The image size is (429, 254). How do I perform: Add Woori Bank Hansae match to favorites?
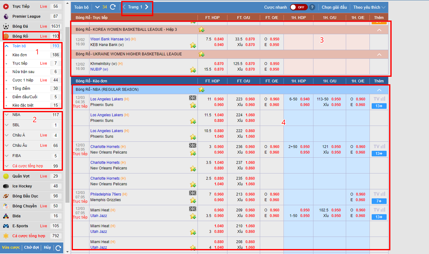[x=193, y=45]
